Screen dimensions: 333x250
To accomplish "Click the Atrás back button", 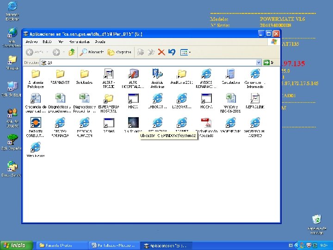I will [35, 52].
